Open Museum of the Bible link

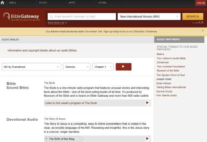pos(168,70)
